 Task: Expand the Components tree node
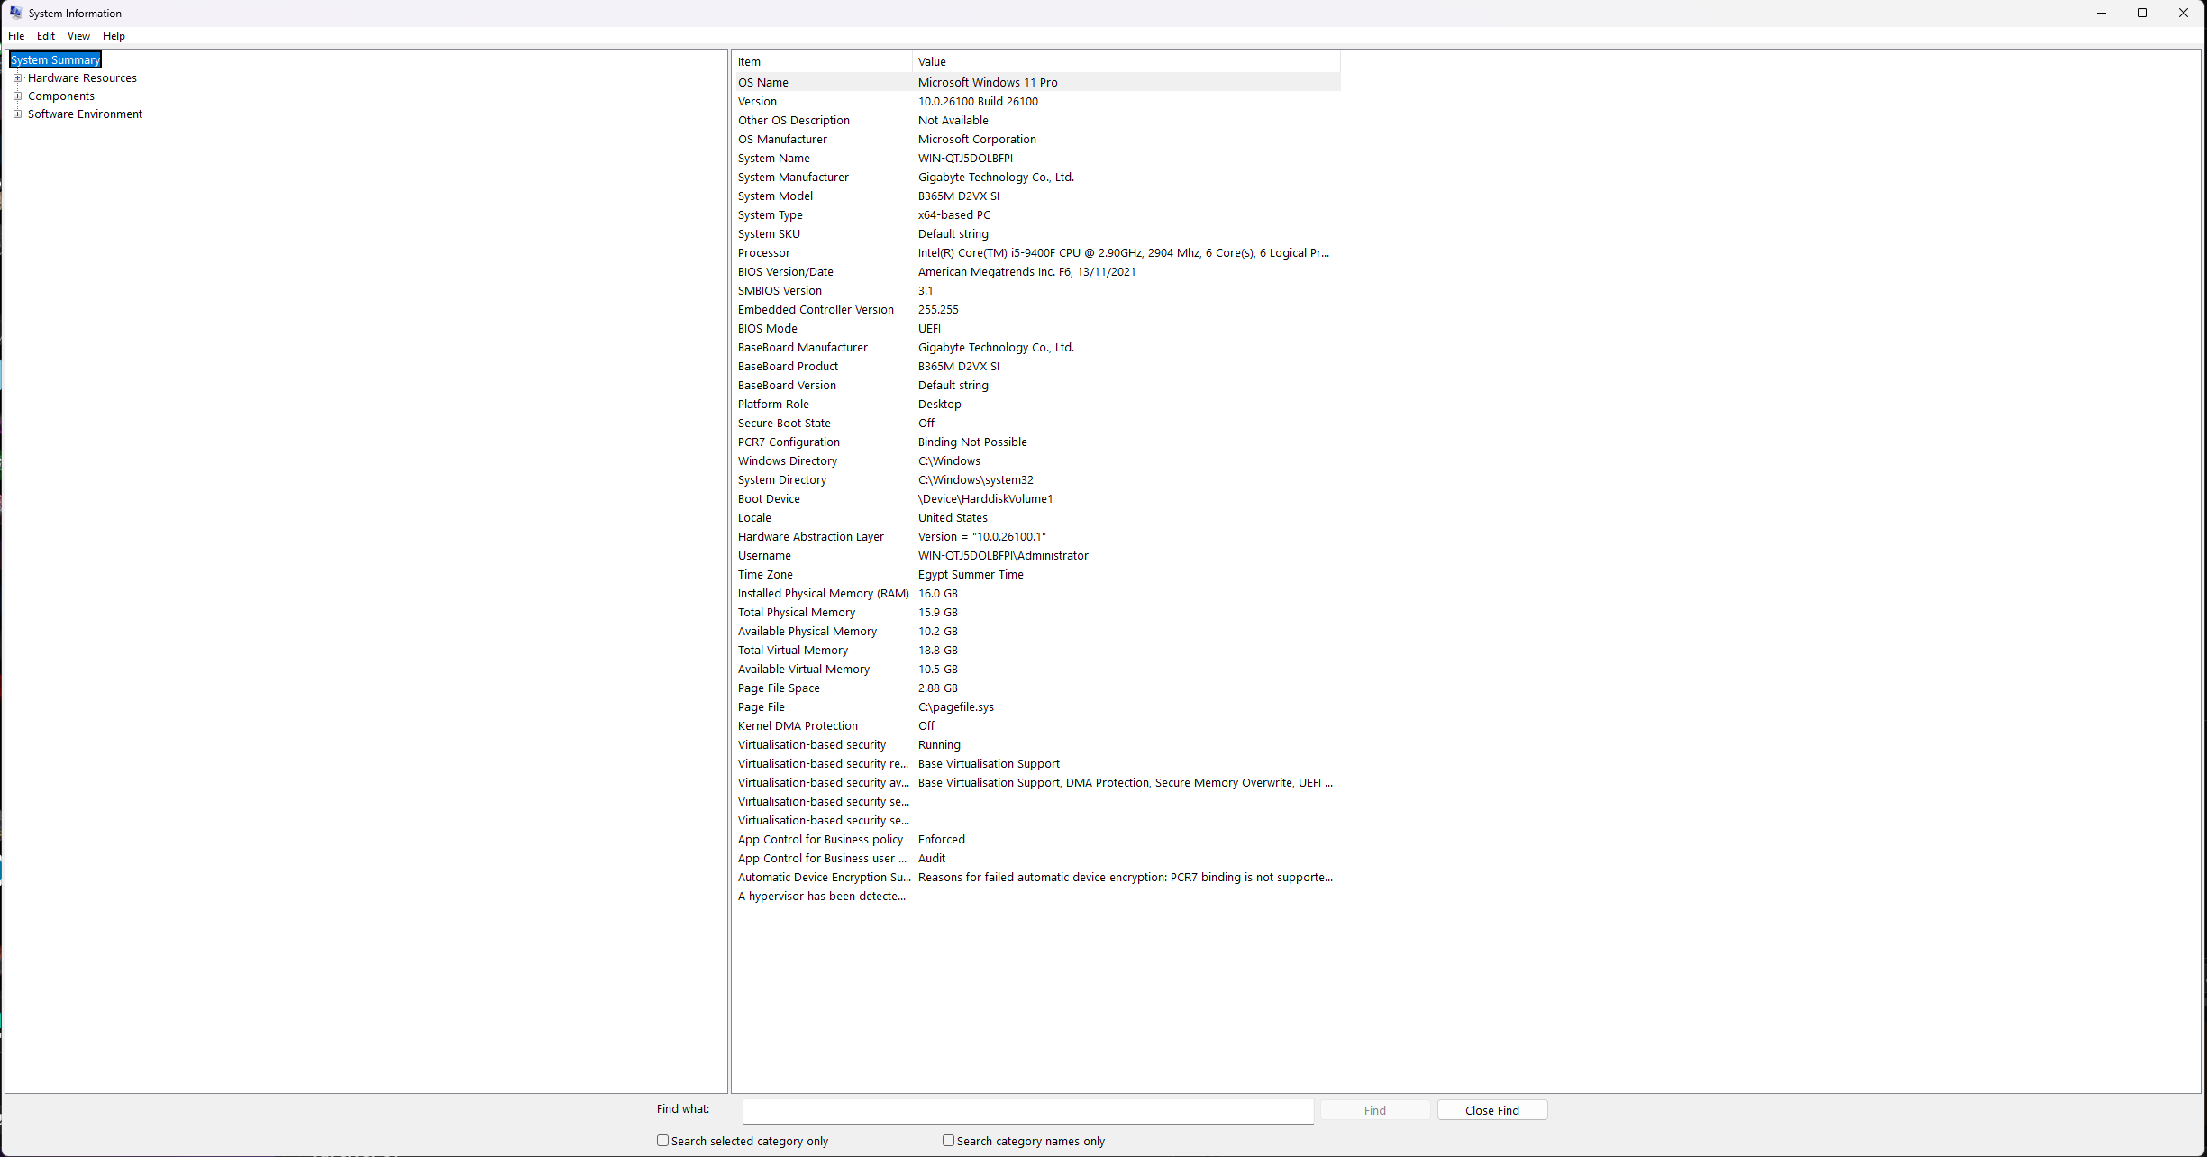[17, 96]
